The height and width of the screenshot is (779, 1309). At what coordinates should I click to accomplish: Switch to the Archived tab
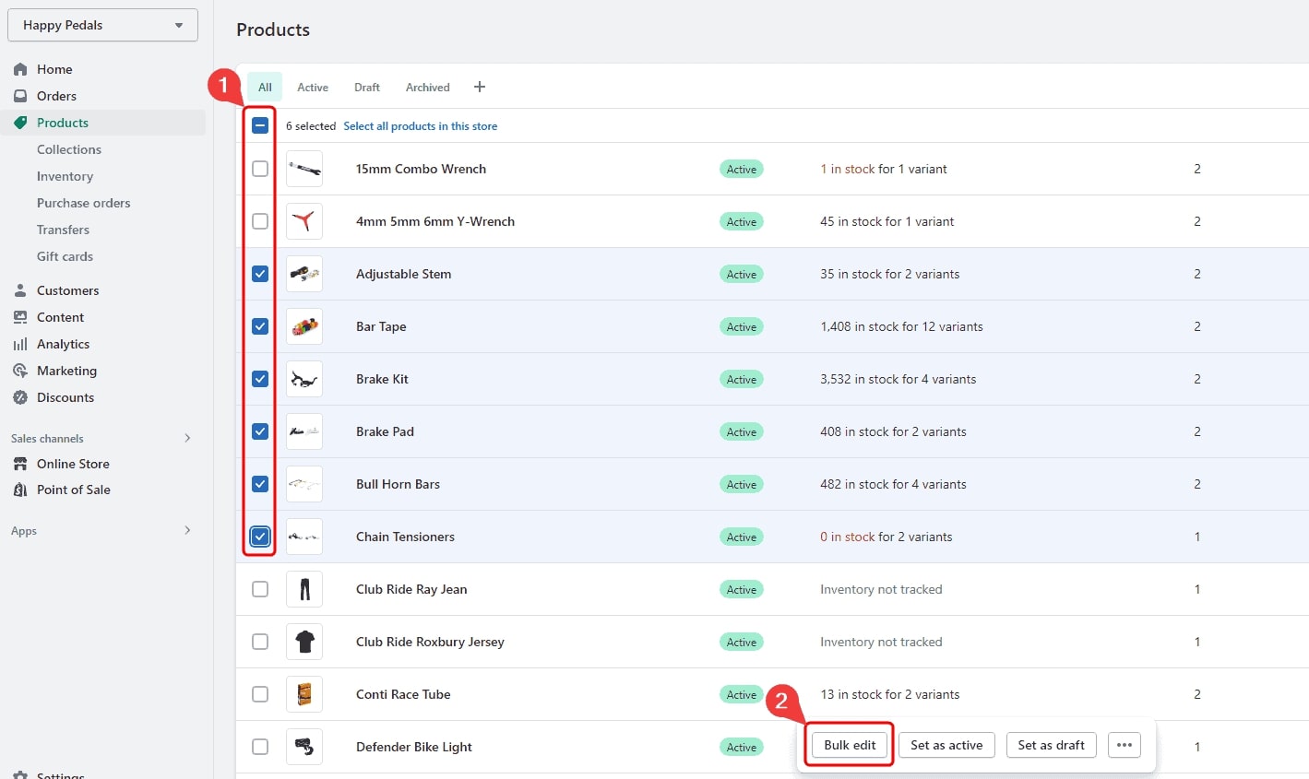(428, 87)
